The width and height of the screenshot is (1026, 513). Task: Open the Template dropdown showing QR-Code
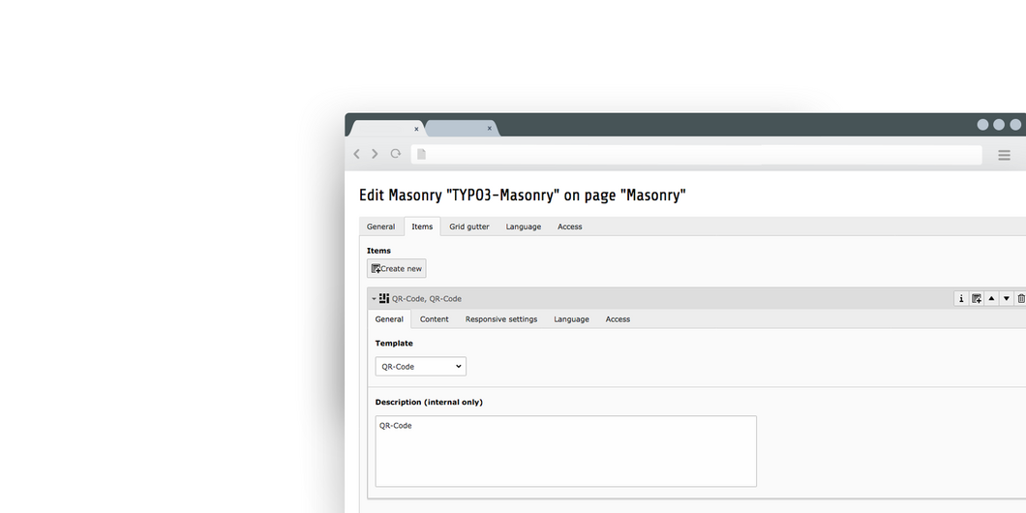(420, 367)
